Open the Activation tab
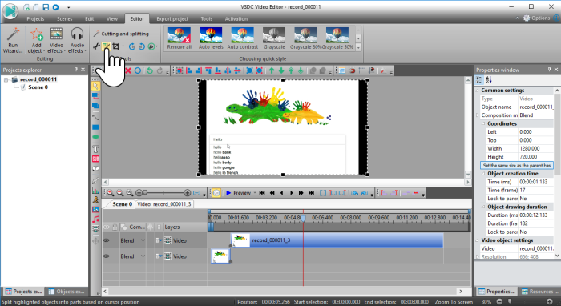 click(236, 18)
